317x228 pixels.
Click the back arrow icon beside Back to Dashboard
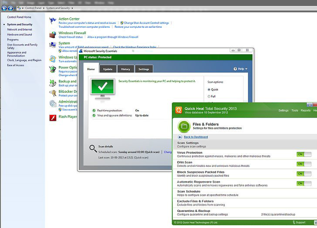180,137
